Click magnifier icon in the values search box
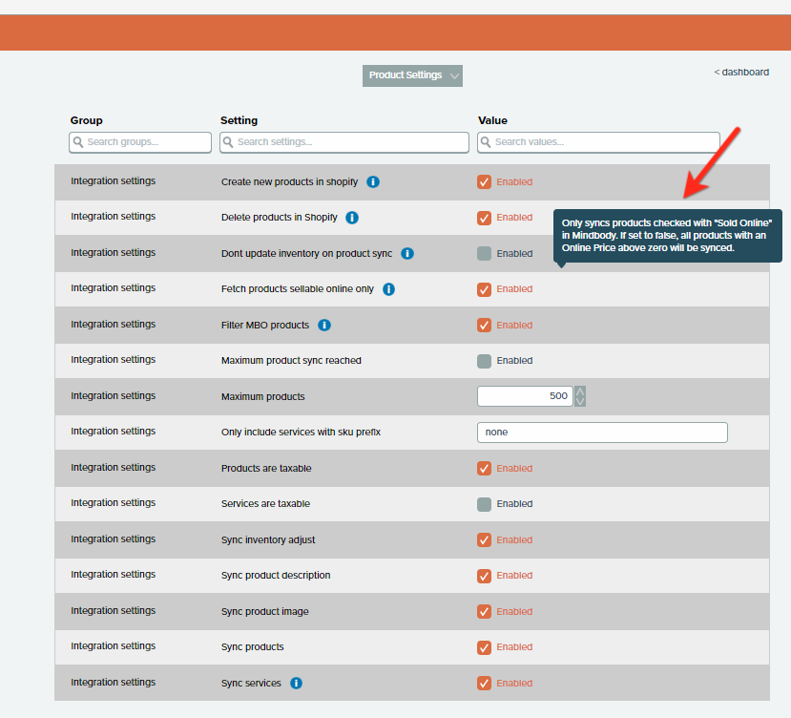Screen dimensions: 791x718 point(486,142)
